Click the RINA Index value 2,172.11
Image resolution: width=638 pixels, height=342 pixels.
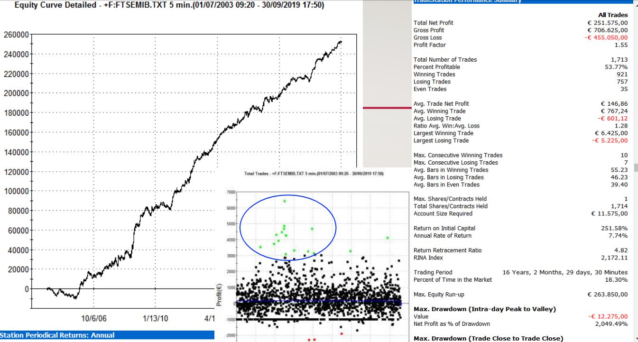point(616,258)
